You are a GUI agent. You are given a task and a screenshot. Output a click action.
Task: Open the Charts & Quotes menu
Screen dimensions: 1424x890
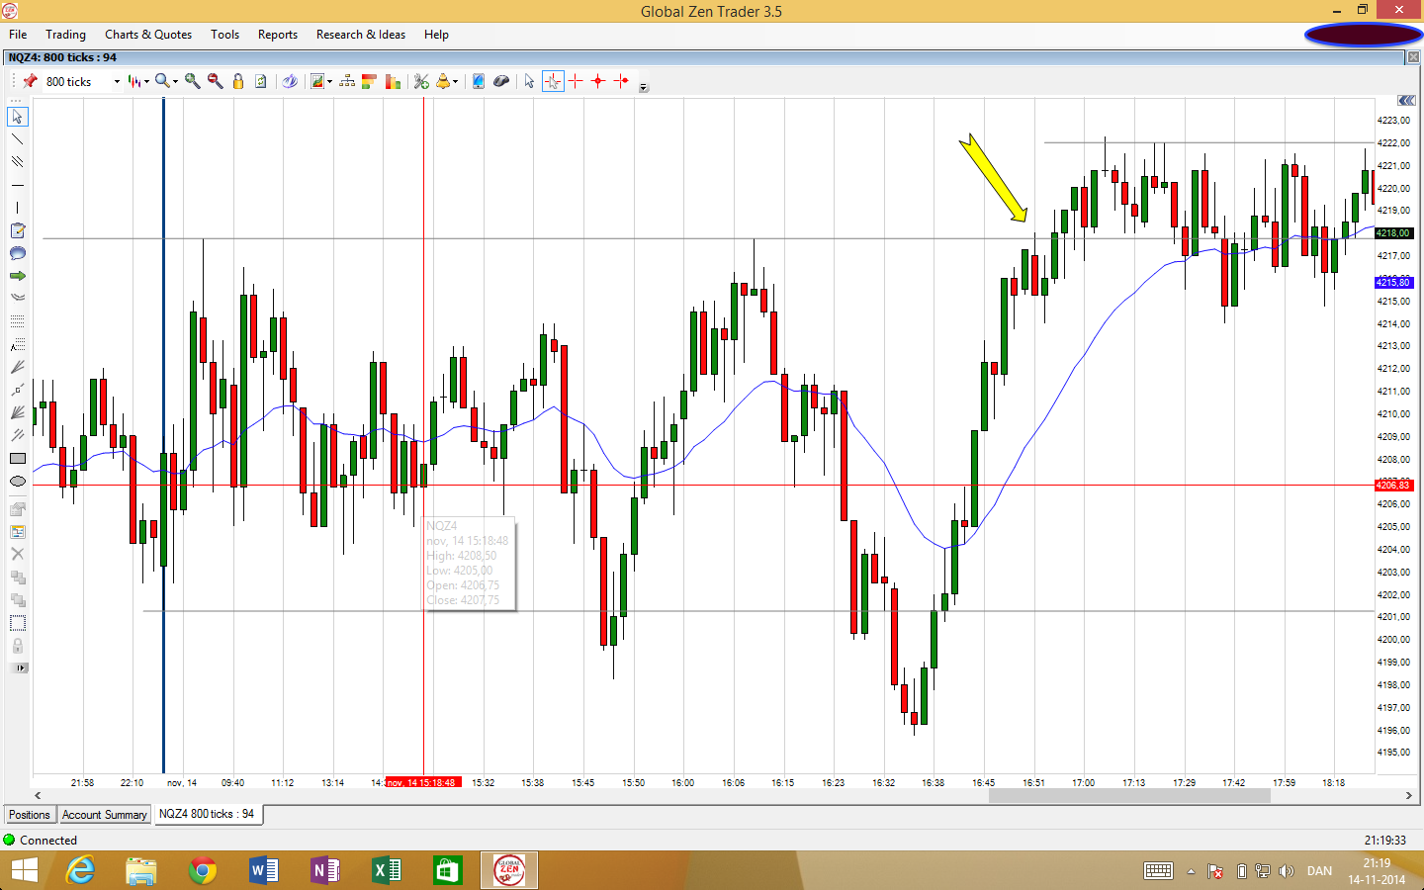point(148,35)
